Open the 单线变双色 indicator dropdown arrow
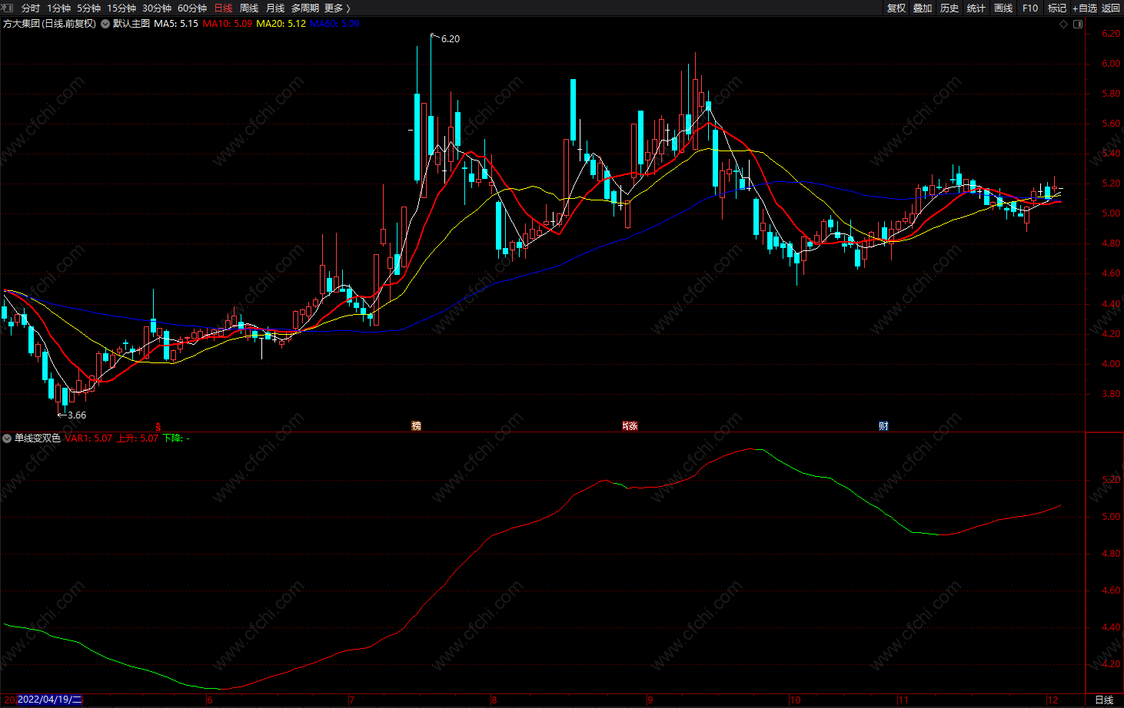Viewport: 1124px width, 708px height. pyautogui.click(x=7, y=438)
